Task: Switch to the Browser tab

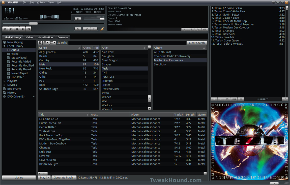Action: pyautogui.click(x=63, y=37)
